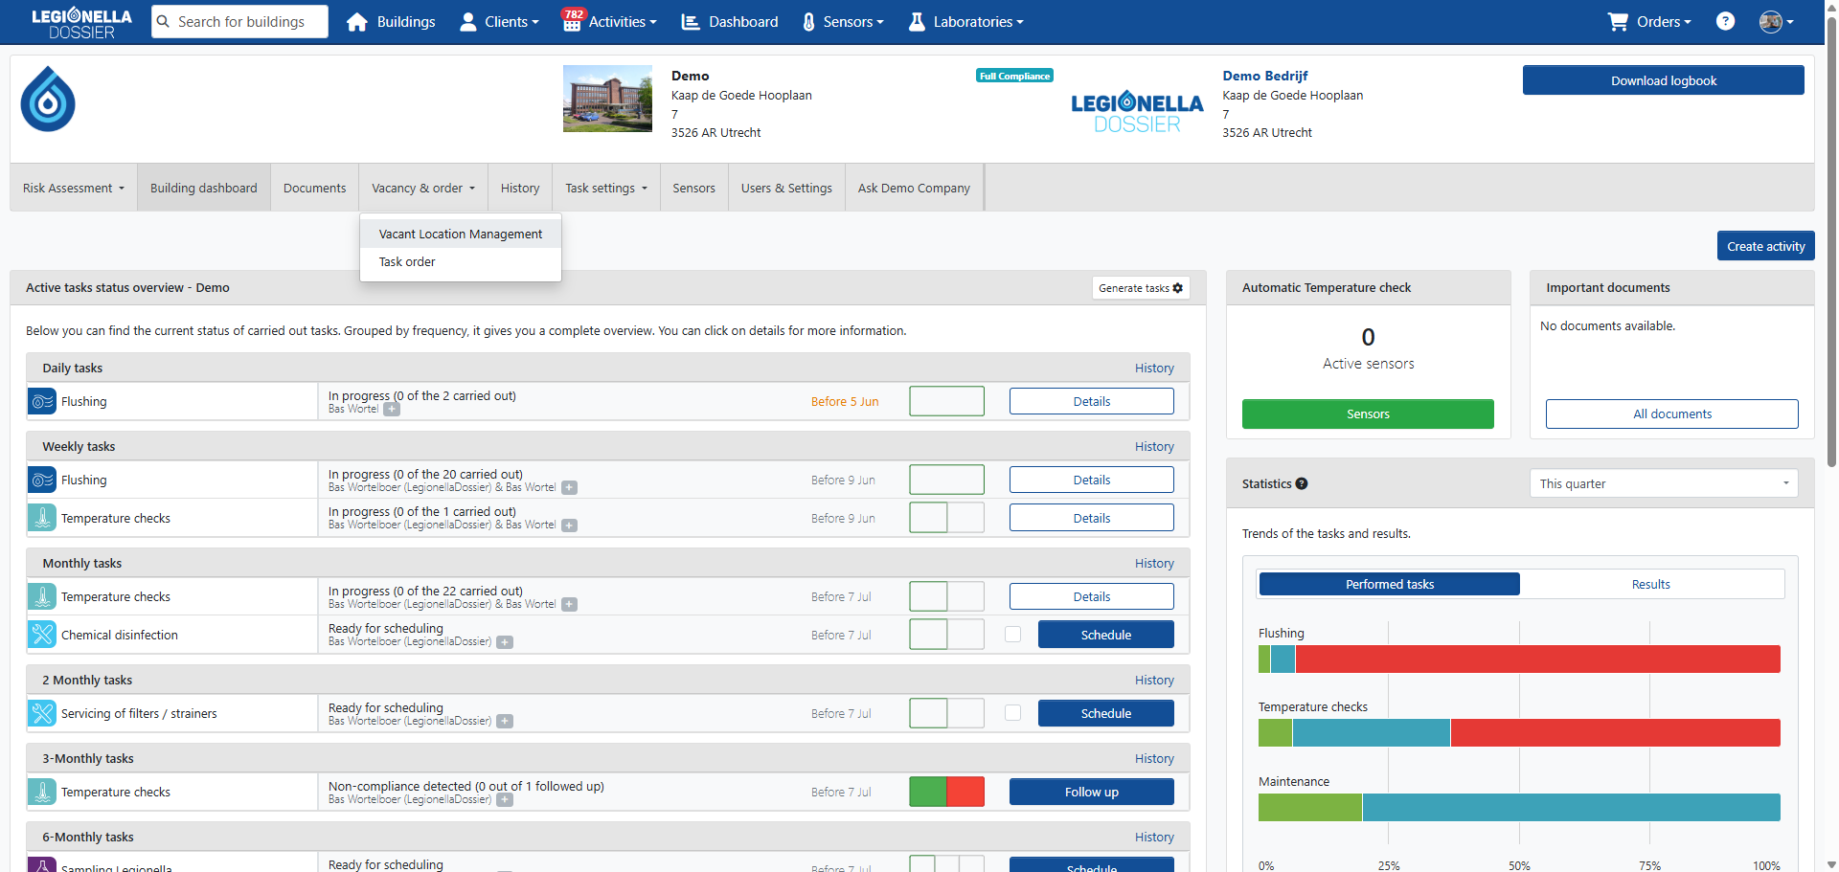Choose Task order from the menu
This screenshot has height=872, width=1839.
click(407, 261)
